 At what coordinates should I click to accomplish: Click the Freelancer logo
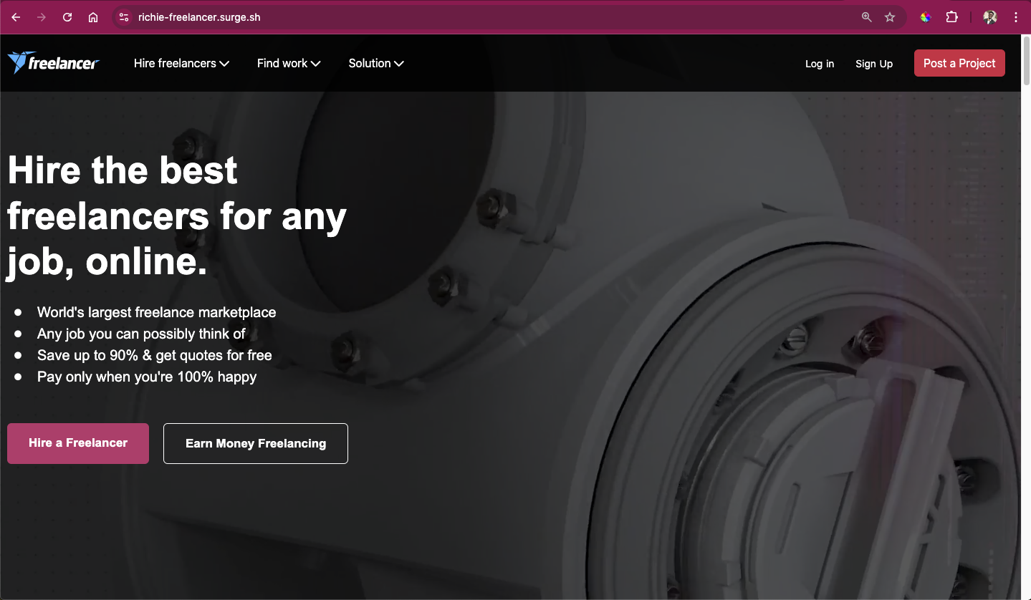pos(53,63)
